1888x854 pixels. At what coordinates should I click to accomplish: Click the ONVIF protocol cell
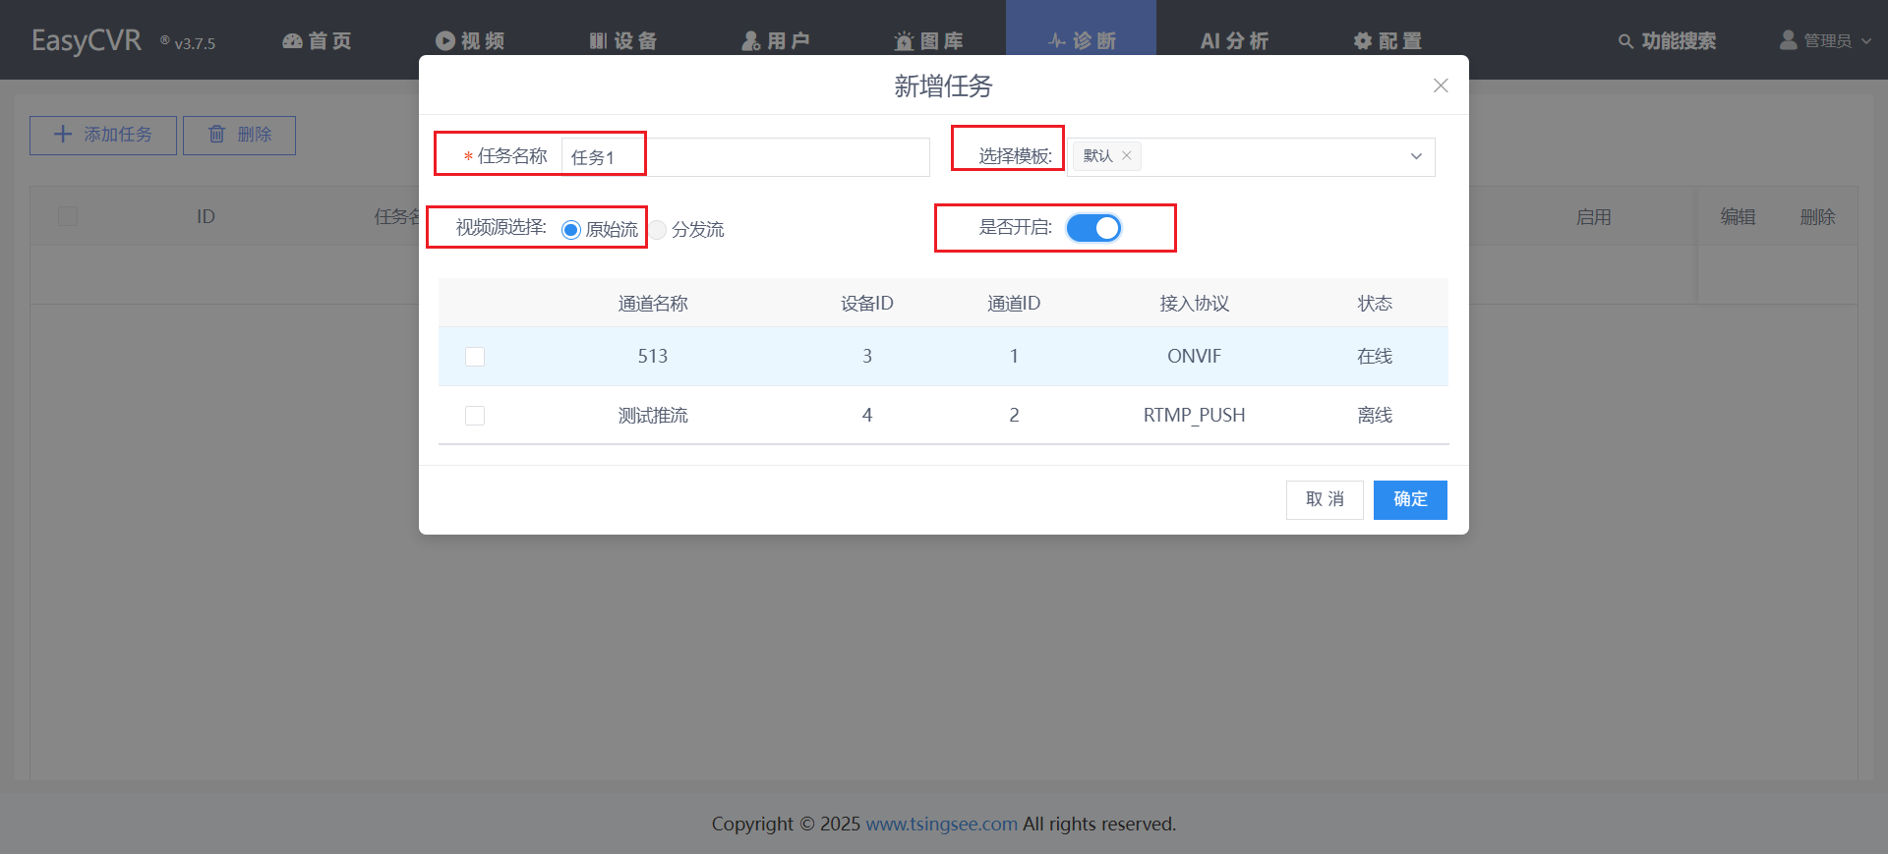1195,356
